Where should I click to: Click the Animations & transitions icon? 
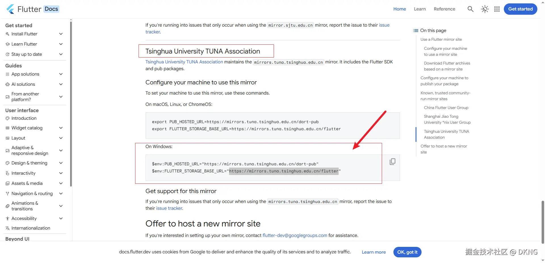(x=7, y=206)
